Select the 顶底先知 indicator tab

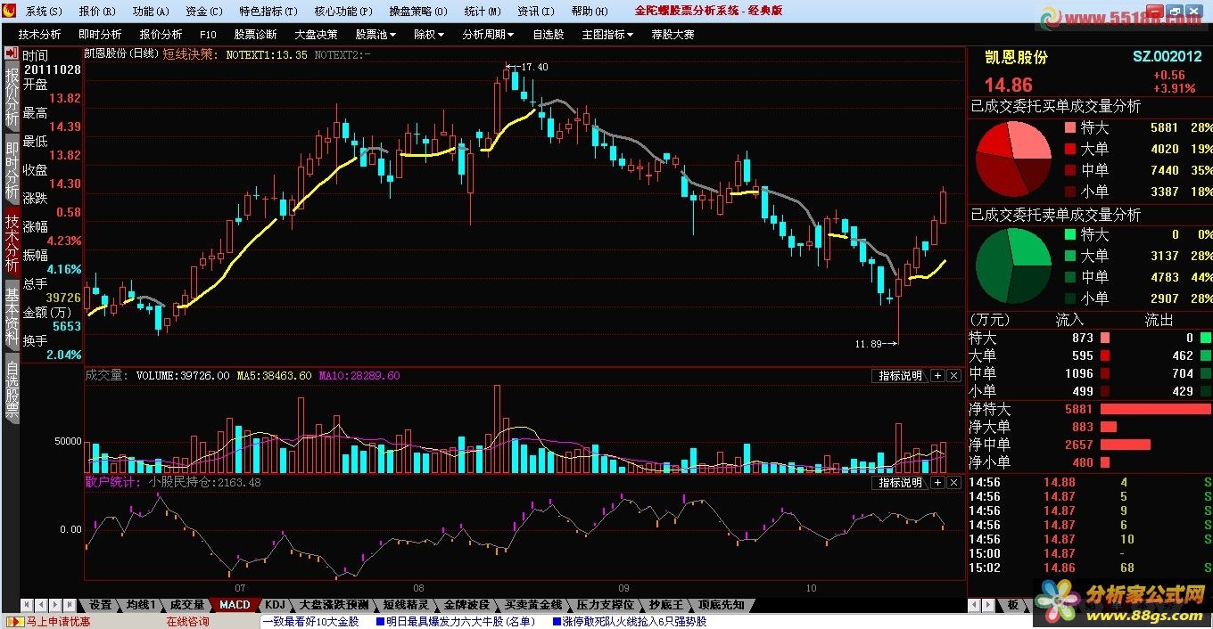721,605
